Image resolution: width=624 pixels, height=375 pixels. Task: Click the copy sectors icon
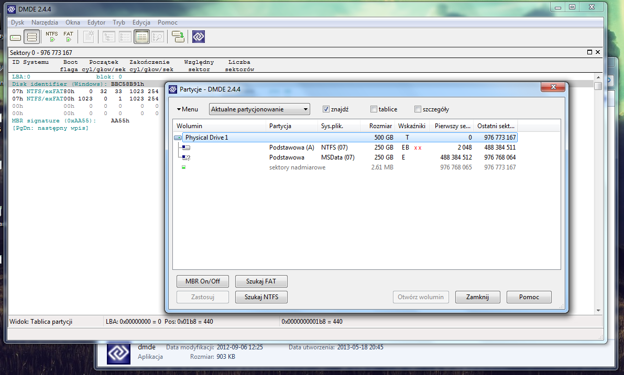(178, 37)
